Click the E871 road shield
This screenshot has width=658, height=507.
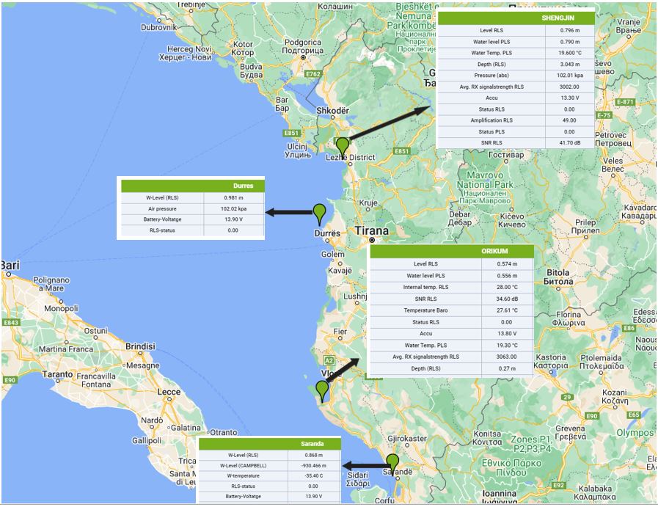[625, 102]
